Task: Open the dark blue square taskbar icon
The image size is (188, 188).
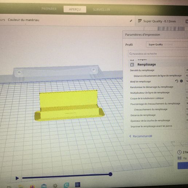Action: [x=78, y=185]
